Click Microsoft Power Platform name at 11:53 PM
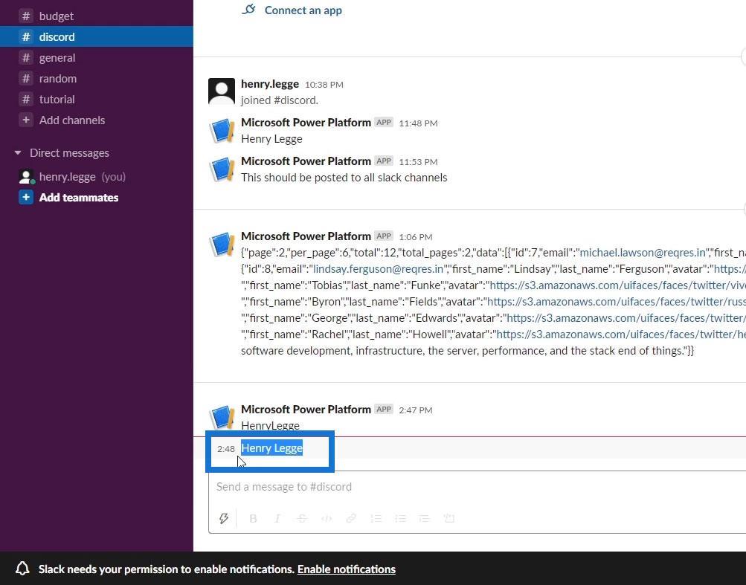746x585 pixels. click(306, 161)
